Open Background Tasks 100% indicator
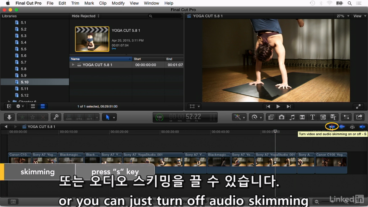Image resolution: width=368 pixels, height=207 pixels. click(x=159, y=117)
